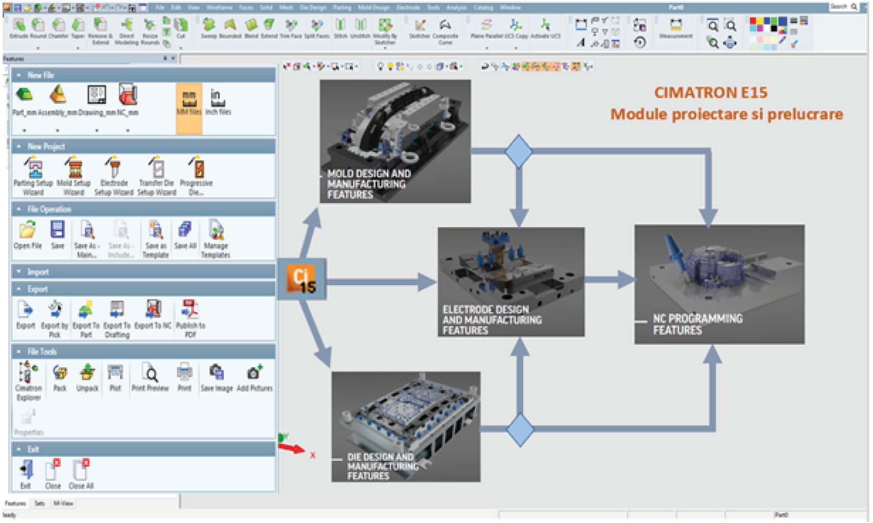Launch the Electrode Setup Wizard
Screen dimensions: 873x523
pos(114,176)
